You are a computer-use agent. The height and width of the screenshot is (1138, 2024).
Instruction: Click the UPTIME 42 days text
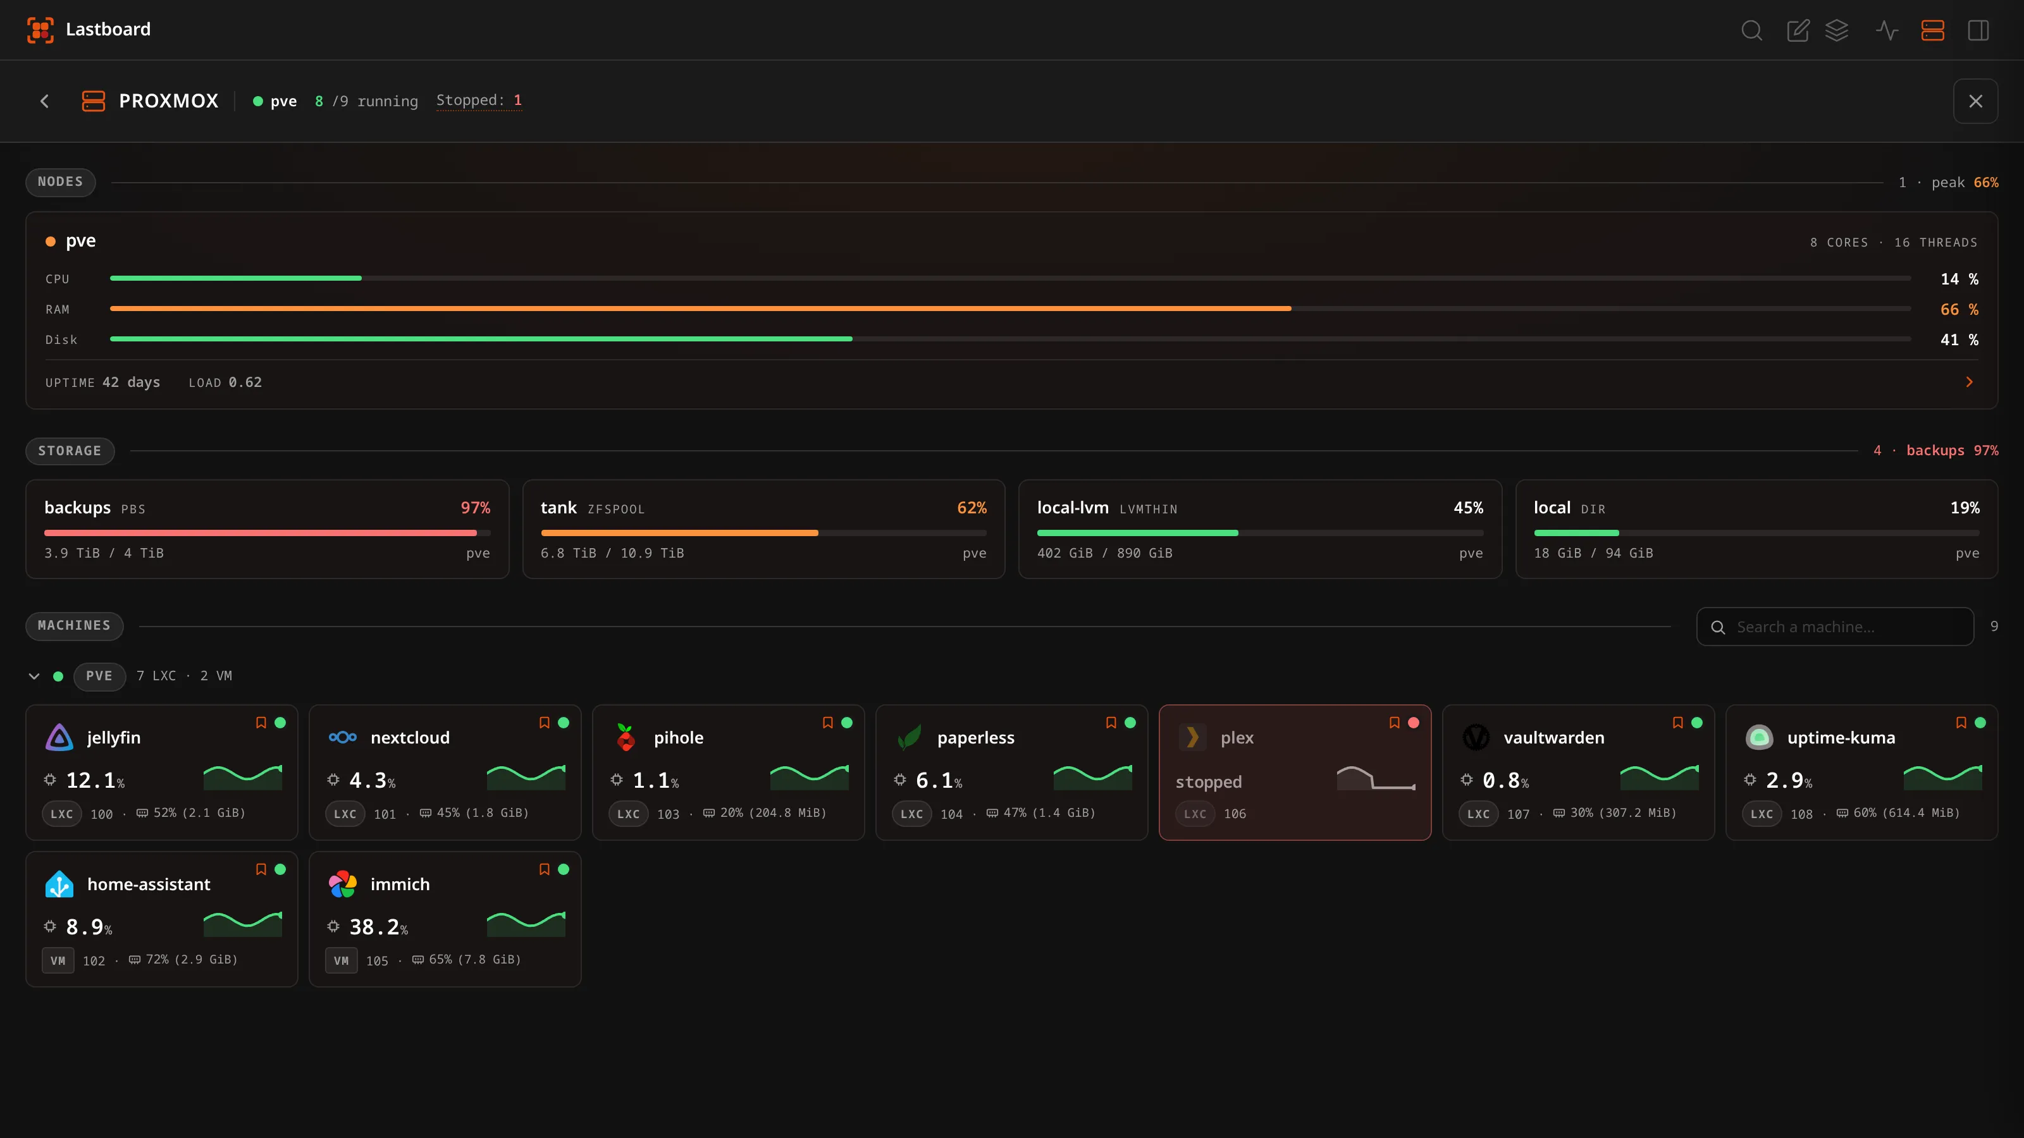coord(102,382)
